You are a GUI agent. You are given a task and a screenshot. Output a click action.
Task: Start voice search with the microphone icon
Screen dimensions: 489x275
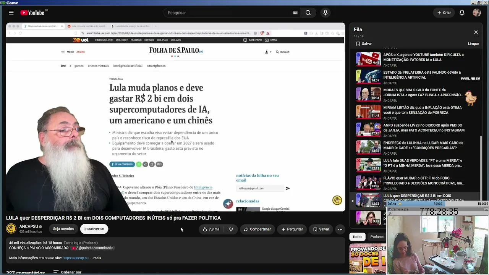pyautogui.click(x=325, y=13)
